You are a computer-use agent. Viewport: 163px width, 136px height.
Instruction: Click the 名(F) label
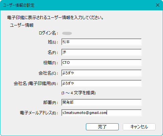pyautogui.click(x=53, y=52)
